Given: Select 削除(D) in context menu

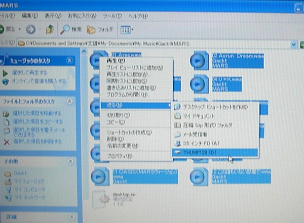Looking at the screenshot, I should (x=135, y=139).
